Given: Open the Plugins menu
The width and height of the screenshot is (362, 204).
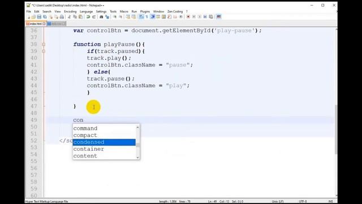Looking at the screenshot, I should pyautogui.click(x=145, y=11).
